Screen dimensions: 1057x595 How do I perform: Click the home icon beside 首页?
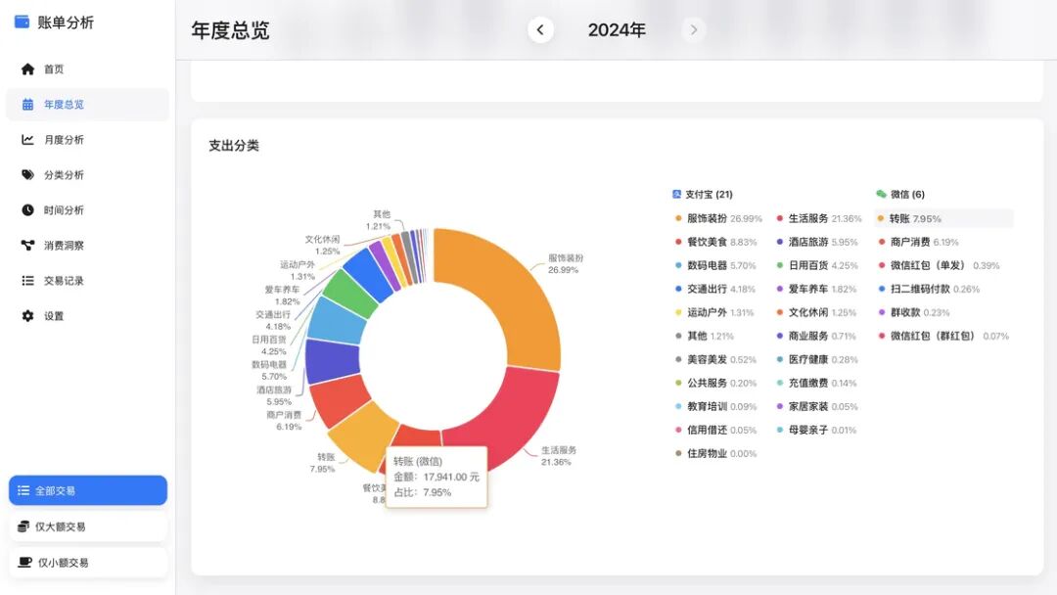click(27, 69)
